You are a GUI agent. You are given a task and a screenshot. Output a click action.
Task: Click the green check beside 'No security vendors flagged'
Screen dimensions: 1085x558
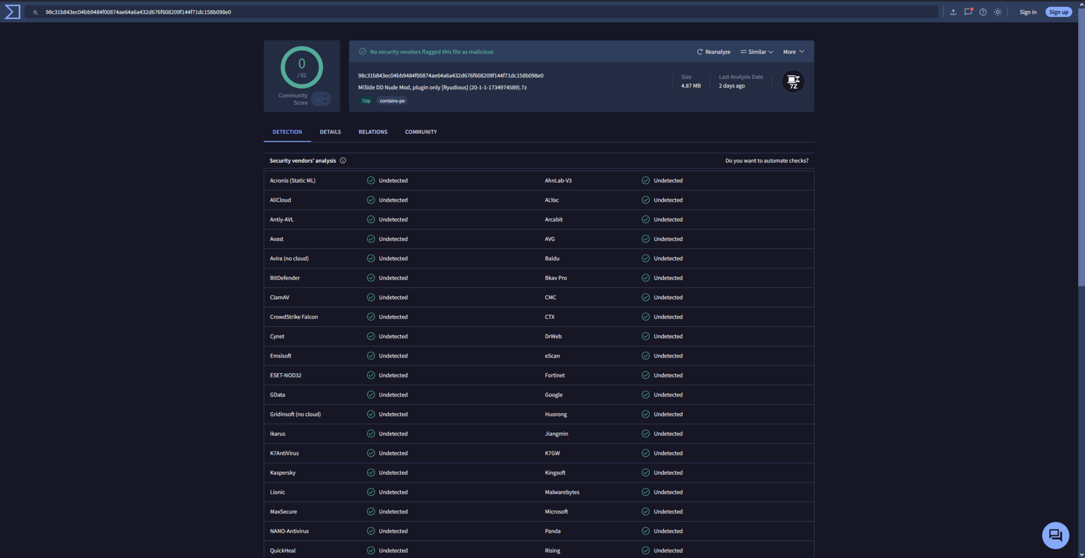(363, 51)
